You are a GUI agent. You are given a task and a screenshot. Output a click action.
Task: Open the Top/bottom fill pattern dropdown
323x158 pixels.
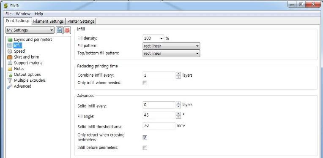click(171, 54)
